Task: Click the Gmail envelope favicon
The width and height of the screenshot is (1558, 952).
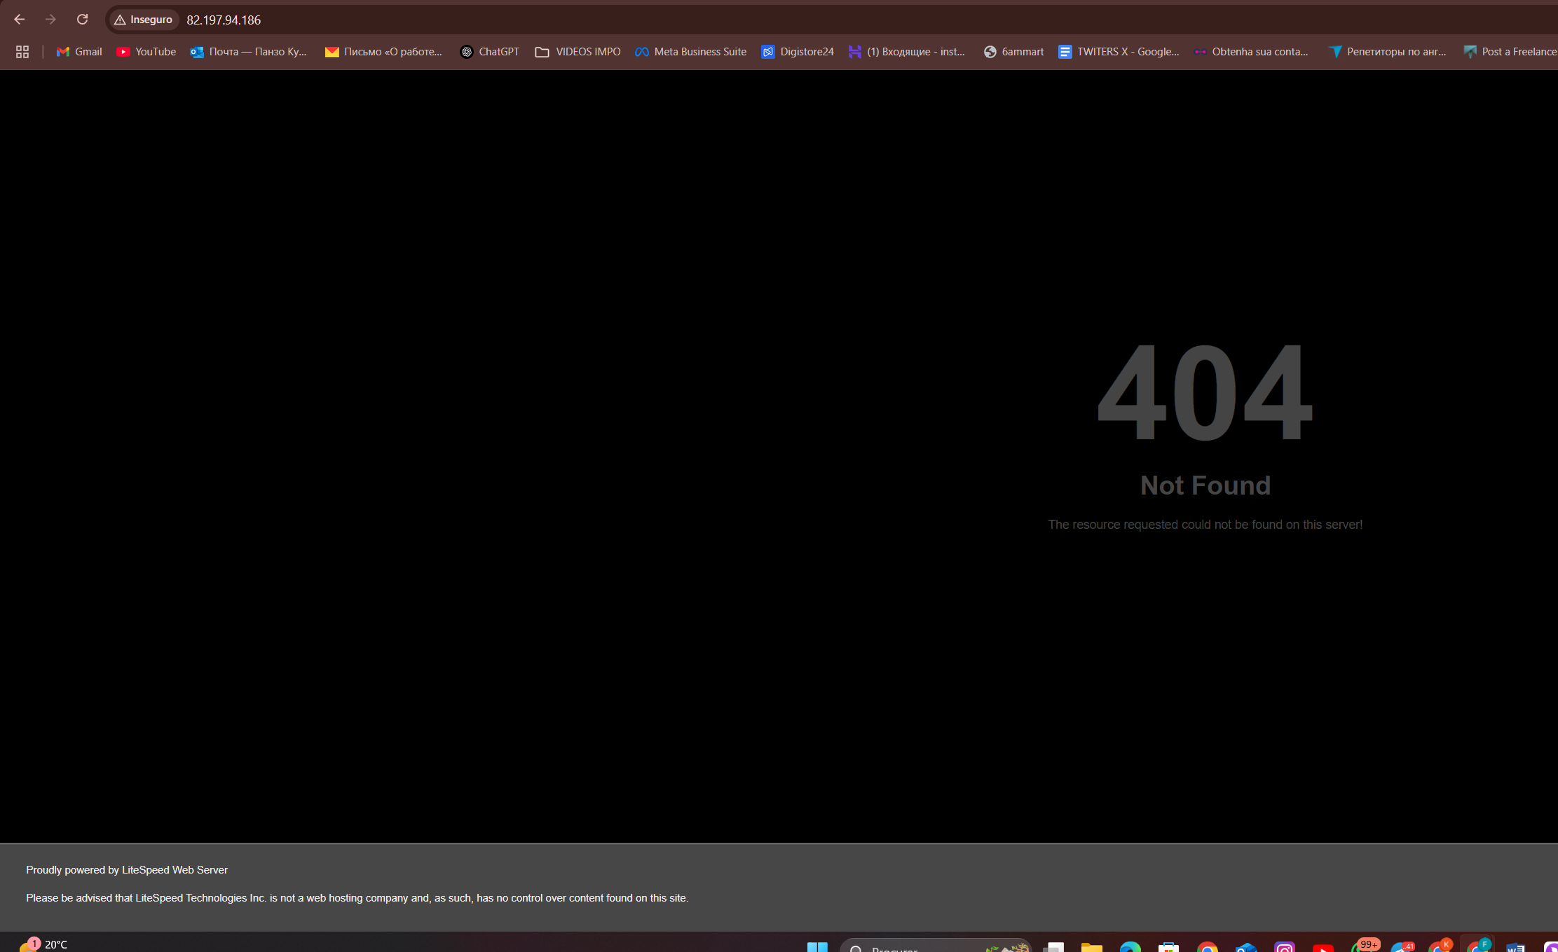Action: click(x=63, y=52)
